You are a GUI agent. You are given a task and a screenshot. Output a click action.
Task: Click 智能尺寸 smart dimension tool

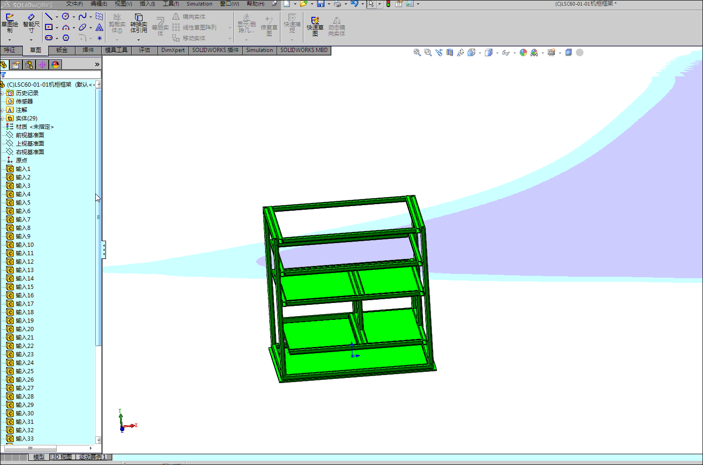[x=31, y=23]
